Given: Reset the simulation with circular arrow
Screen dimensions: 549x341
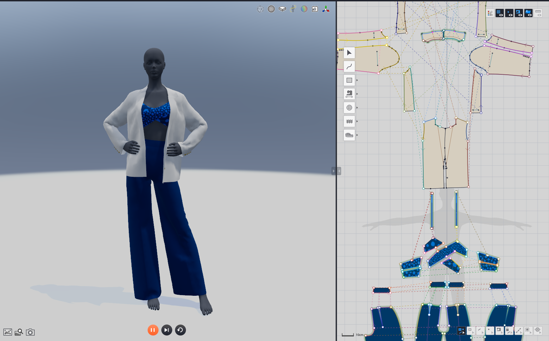Looking at the screenshot, I should point(180,330).
